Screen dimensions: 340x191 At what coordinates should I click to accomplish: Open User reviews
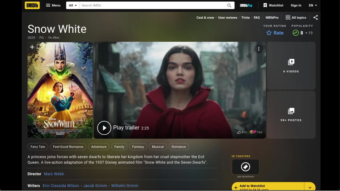pos(228,18)
